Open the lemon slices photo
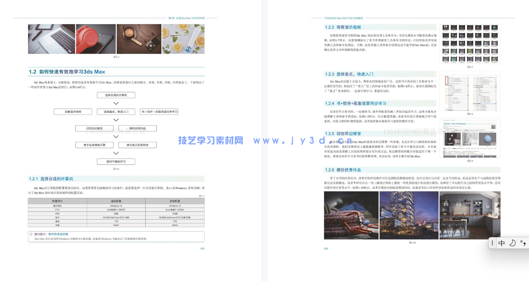This screenshot has width=529, height=281. [x=183, y=39]
